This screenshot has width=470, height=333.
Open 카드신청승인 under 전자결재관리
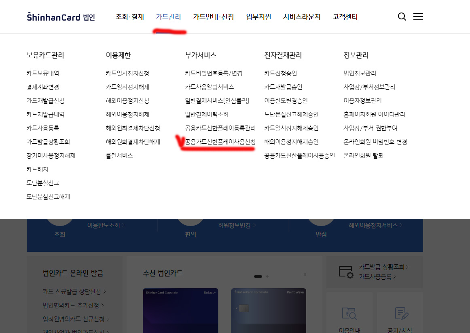pyautogui.click(x=281, y=73)
